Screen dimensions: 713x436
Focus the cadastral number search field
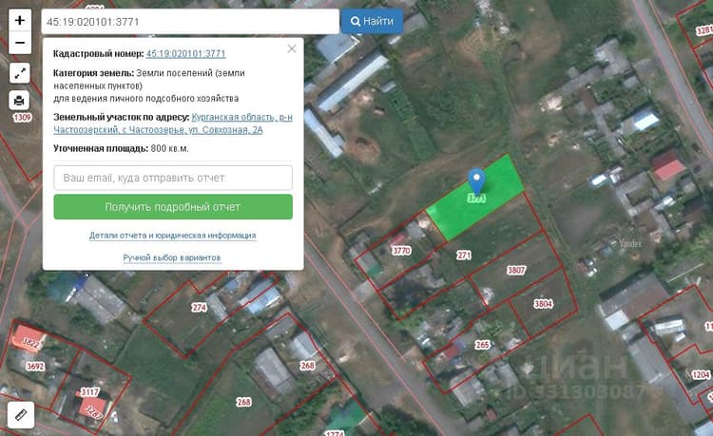tap(190, 21)
